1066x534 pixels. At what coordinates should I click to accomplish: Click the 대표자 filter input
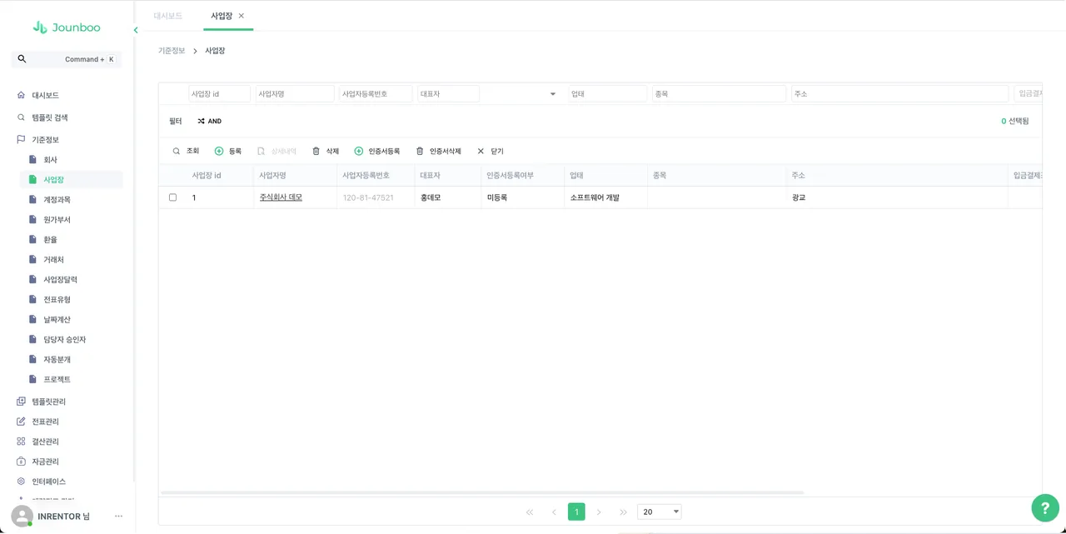(448, 94)
